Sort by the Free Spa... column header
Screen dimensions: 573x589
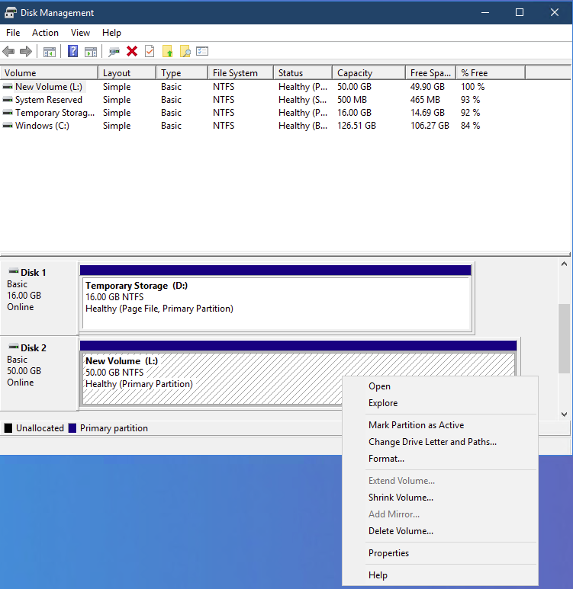(431, 73)
